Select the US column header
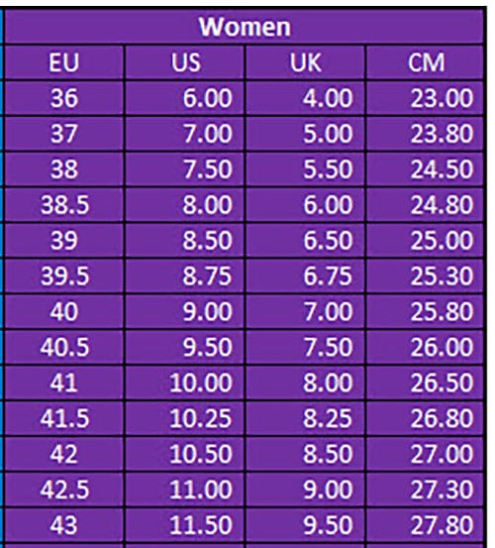Viewport: 495px width, 548px height. tap(184, 62)
